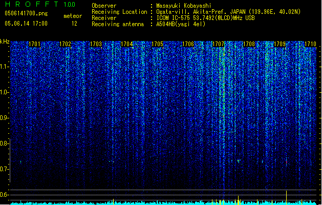The image size is (322, 205).
Task: Click the 1702 time marker
Action: pos(65,44)
